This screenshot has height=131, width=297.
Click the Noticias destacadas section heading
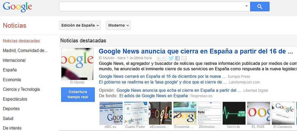click(83, 41)
